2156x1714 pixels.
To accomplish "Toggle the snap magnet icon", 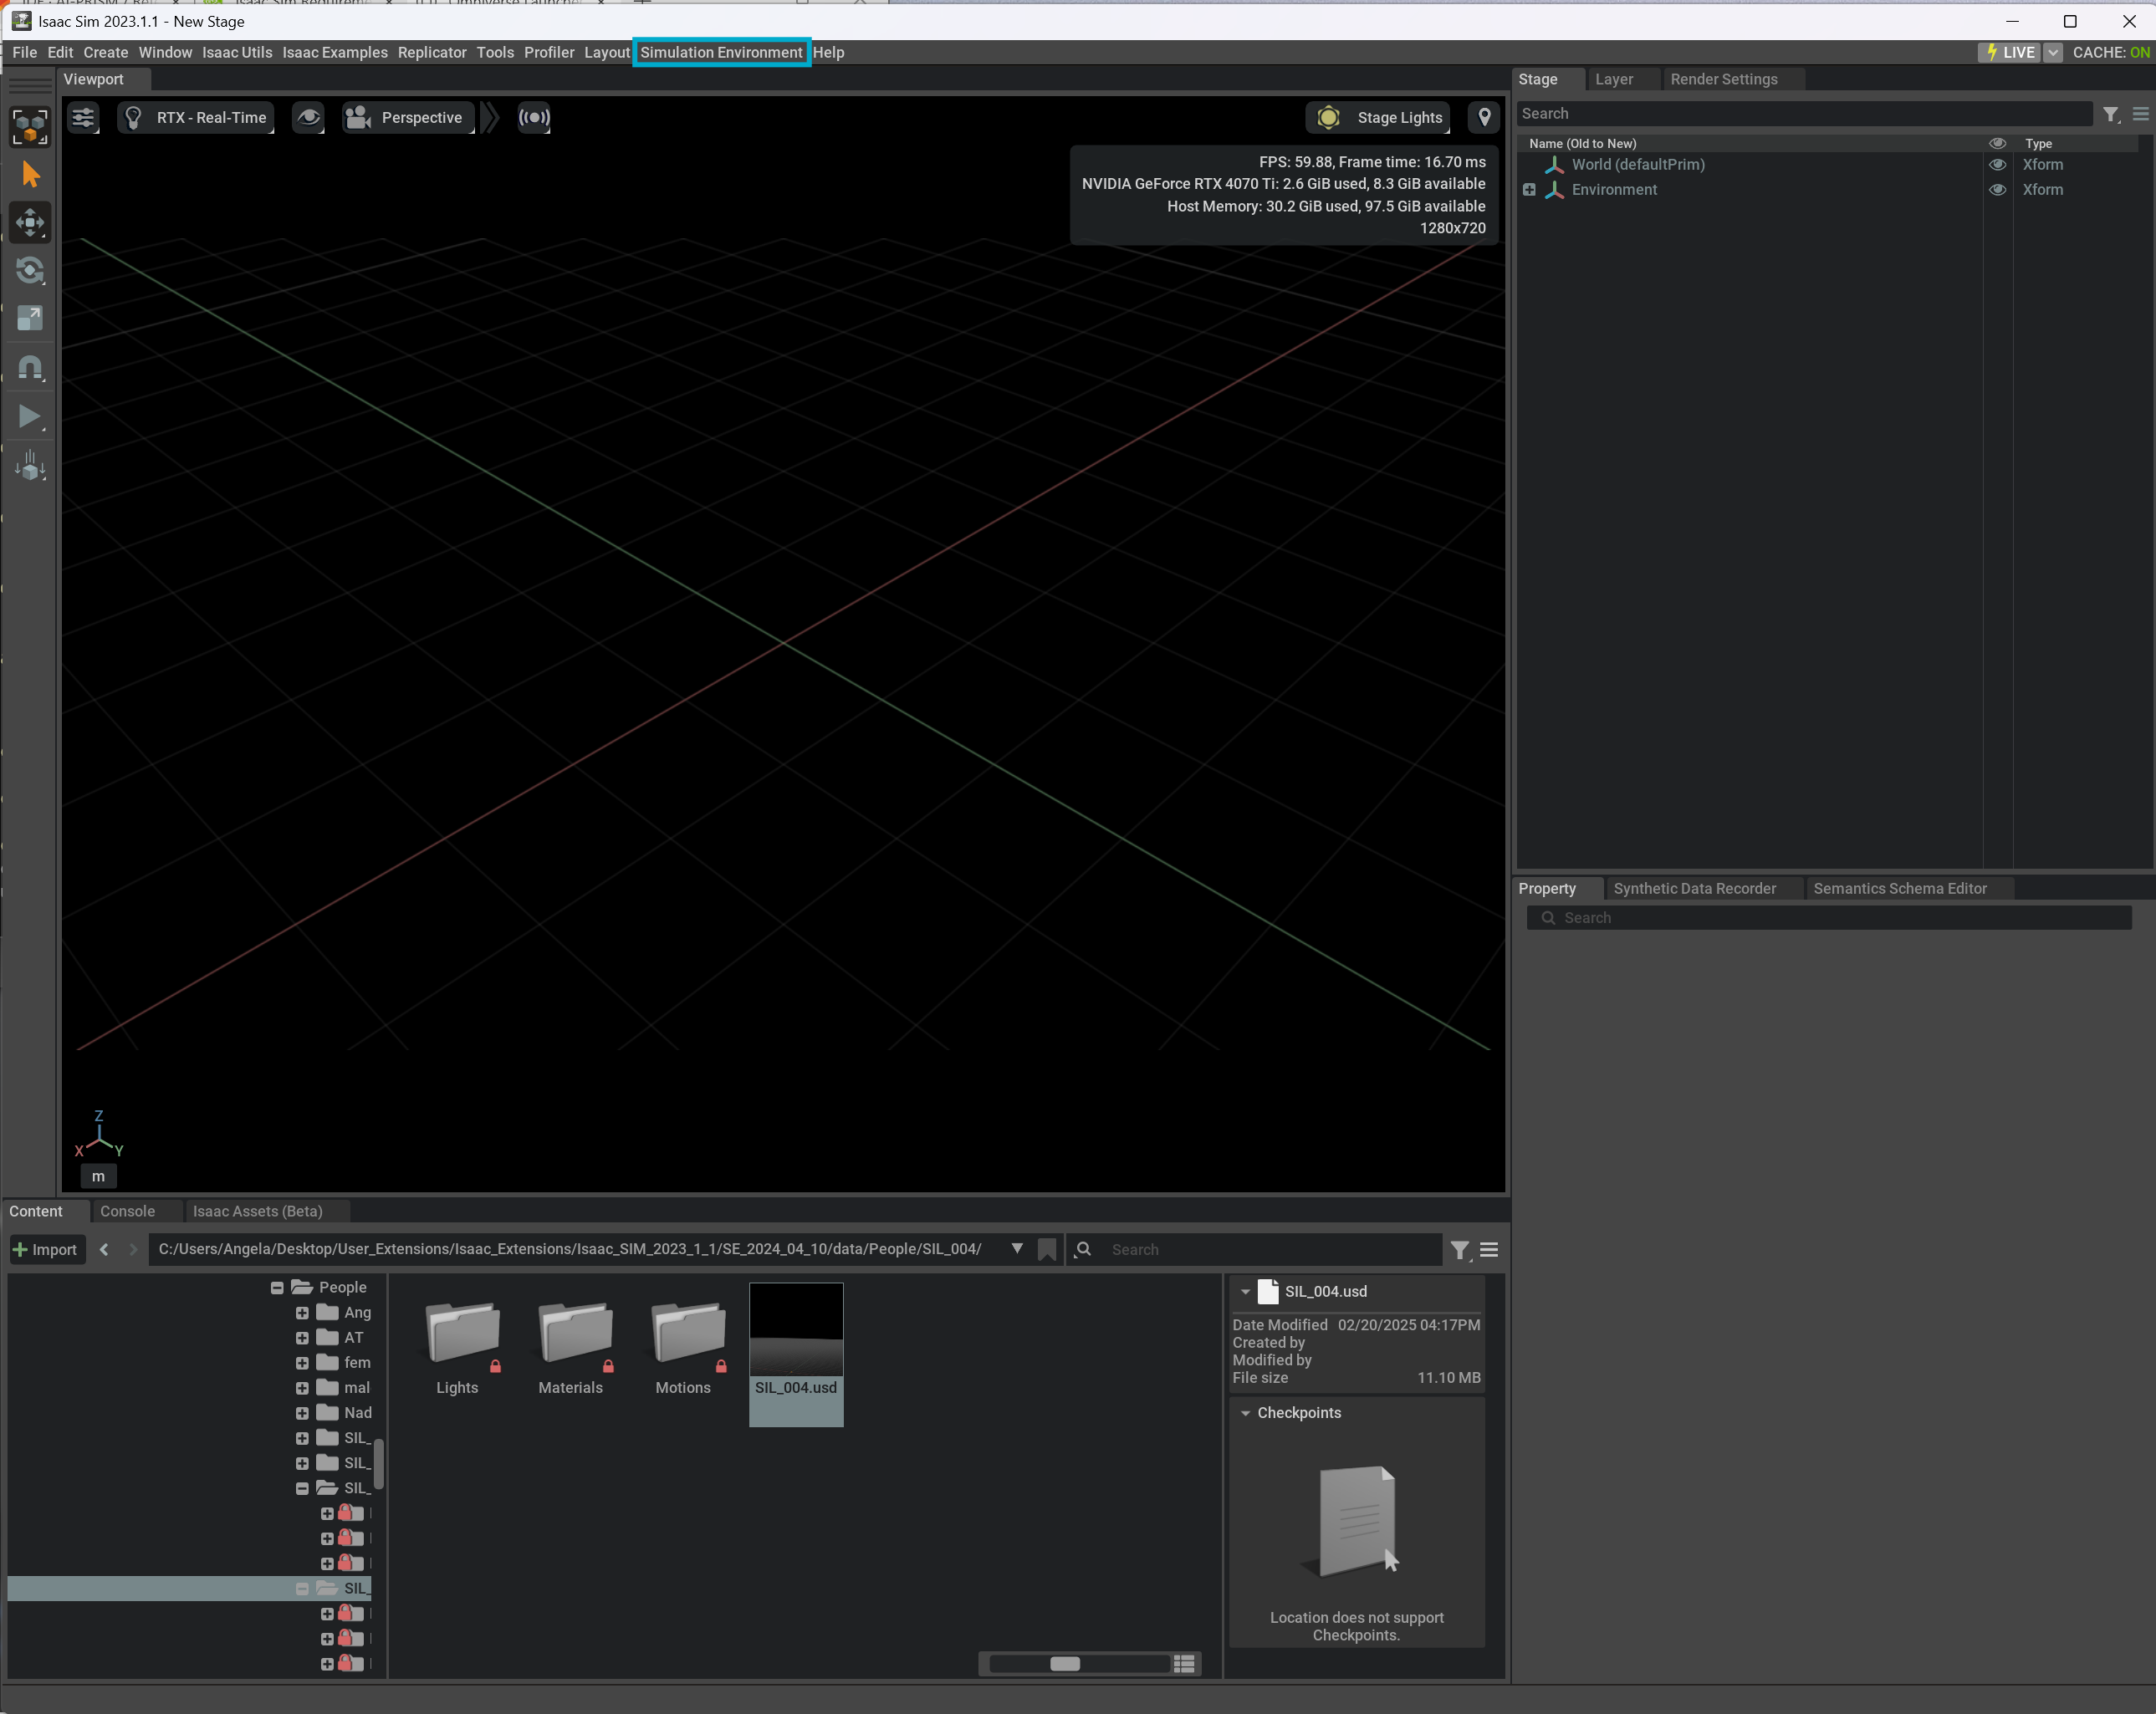I will [x=30, y=368].
